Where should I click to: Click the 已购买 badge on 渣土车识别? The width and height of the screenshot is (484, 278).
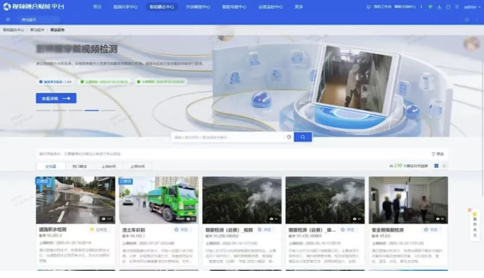[126, 181]
